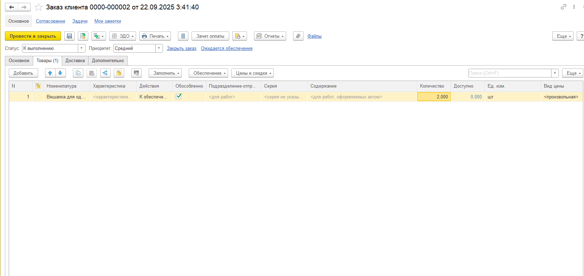Click the Закрыть заказ link
The width and height of the screenshot is (584, 276).
point(181,49)
